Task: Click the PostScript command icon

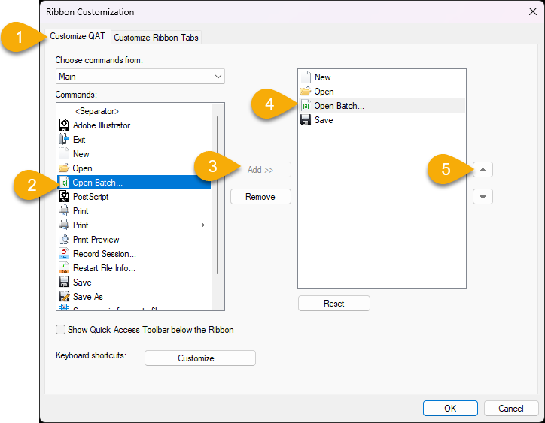Action: [x=64, y=197]
